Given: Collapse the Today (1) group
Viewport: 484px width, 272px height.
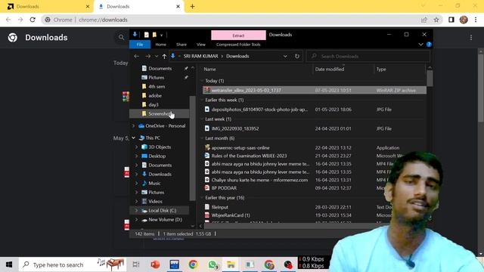Looking at the screenshot, I should 202,81.
